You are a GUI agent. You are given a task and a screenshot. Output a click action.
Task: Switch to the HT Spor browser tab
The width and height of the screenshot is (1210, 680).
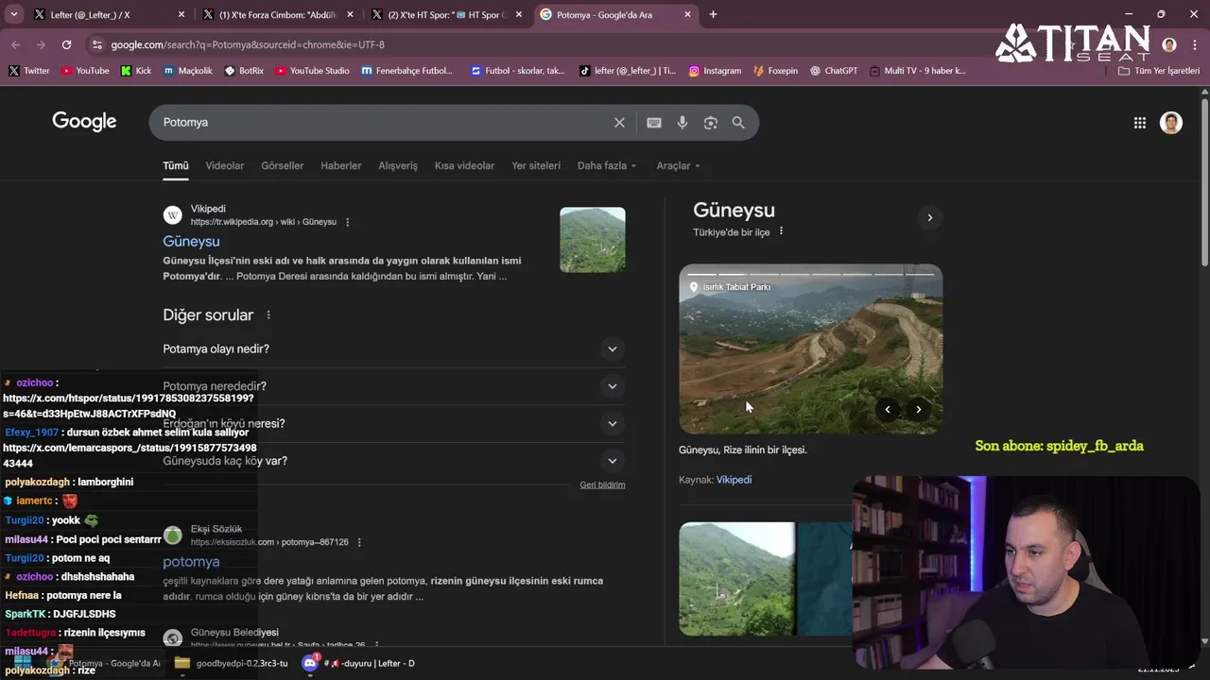point(444,14)
